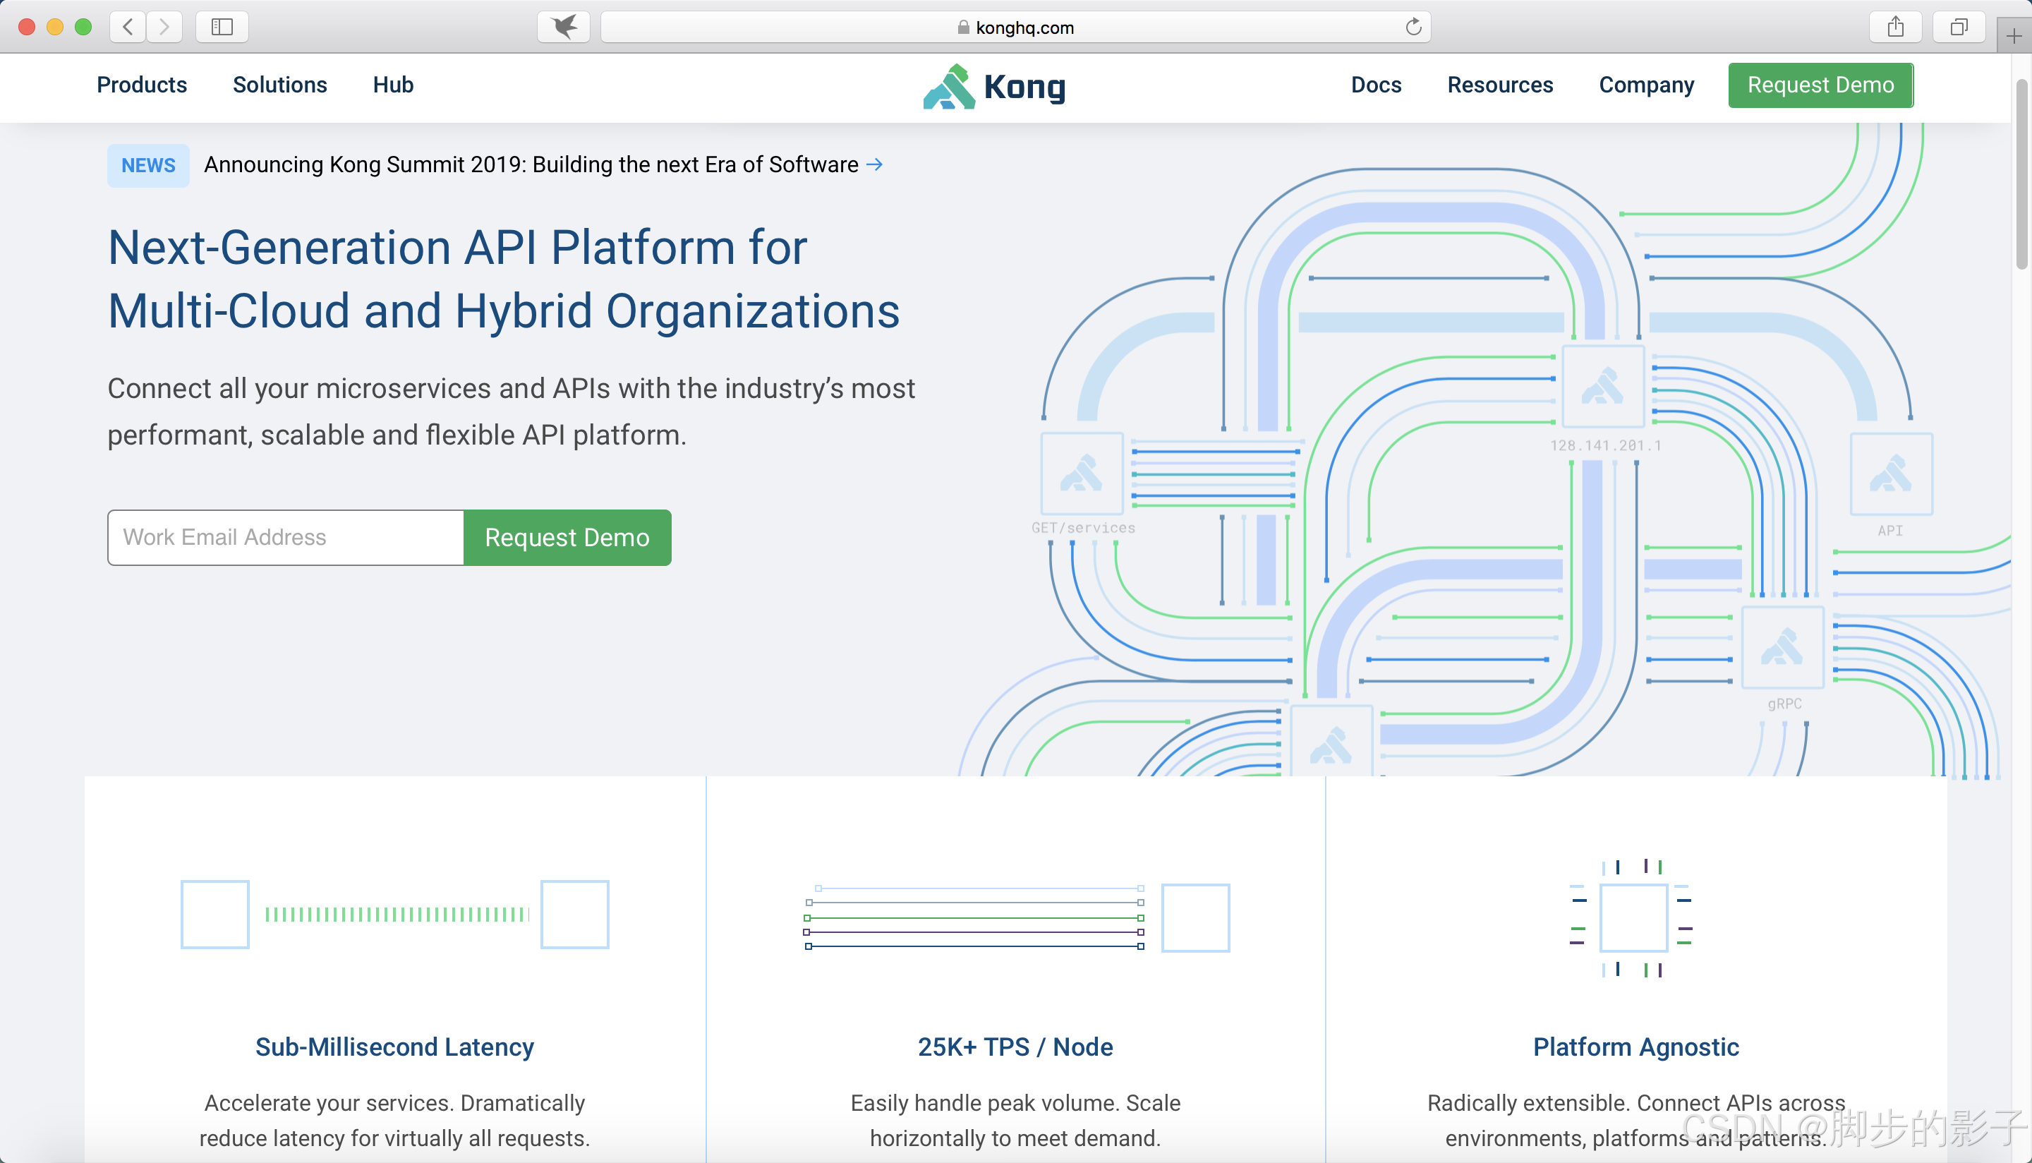Viewport: 2032px width, 1163px height.
Task: Click the arrow after the Kong Summit announcement
Action: (x=875, y=164)
